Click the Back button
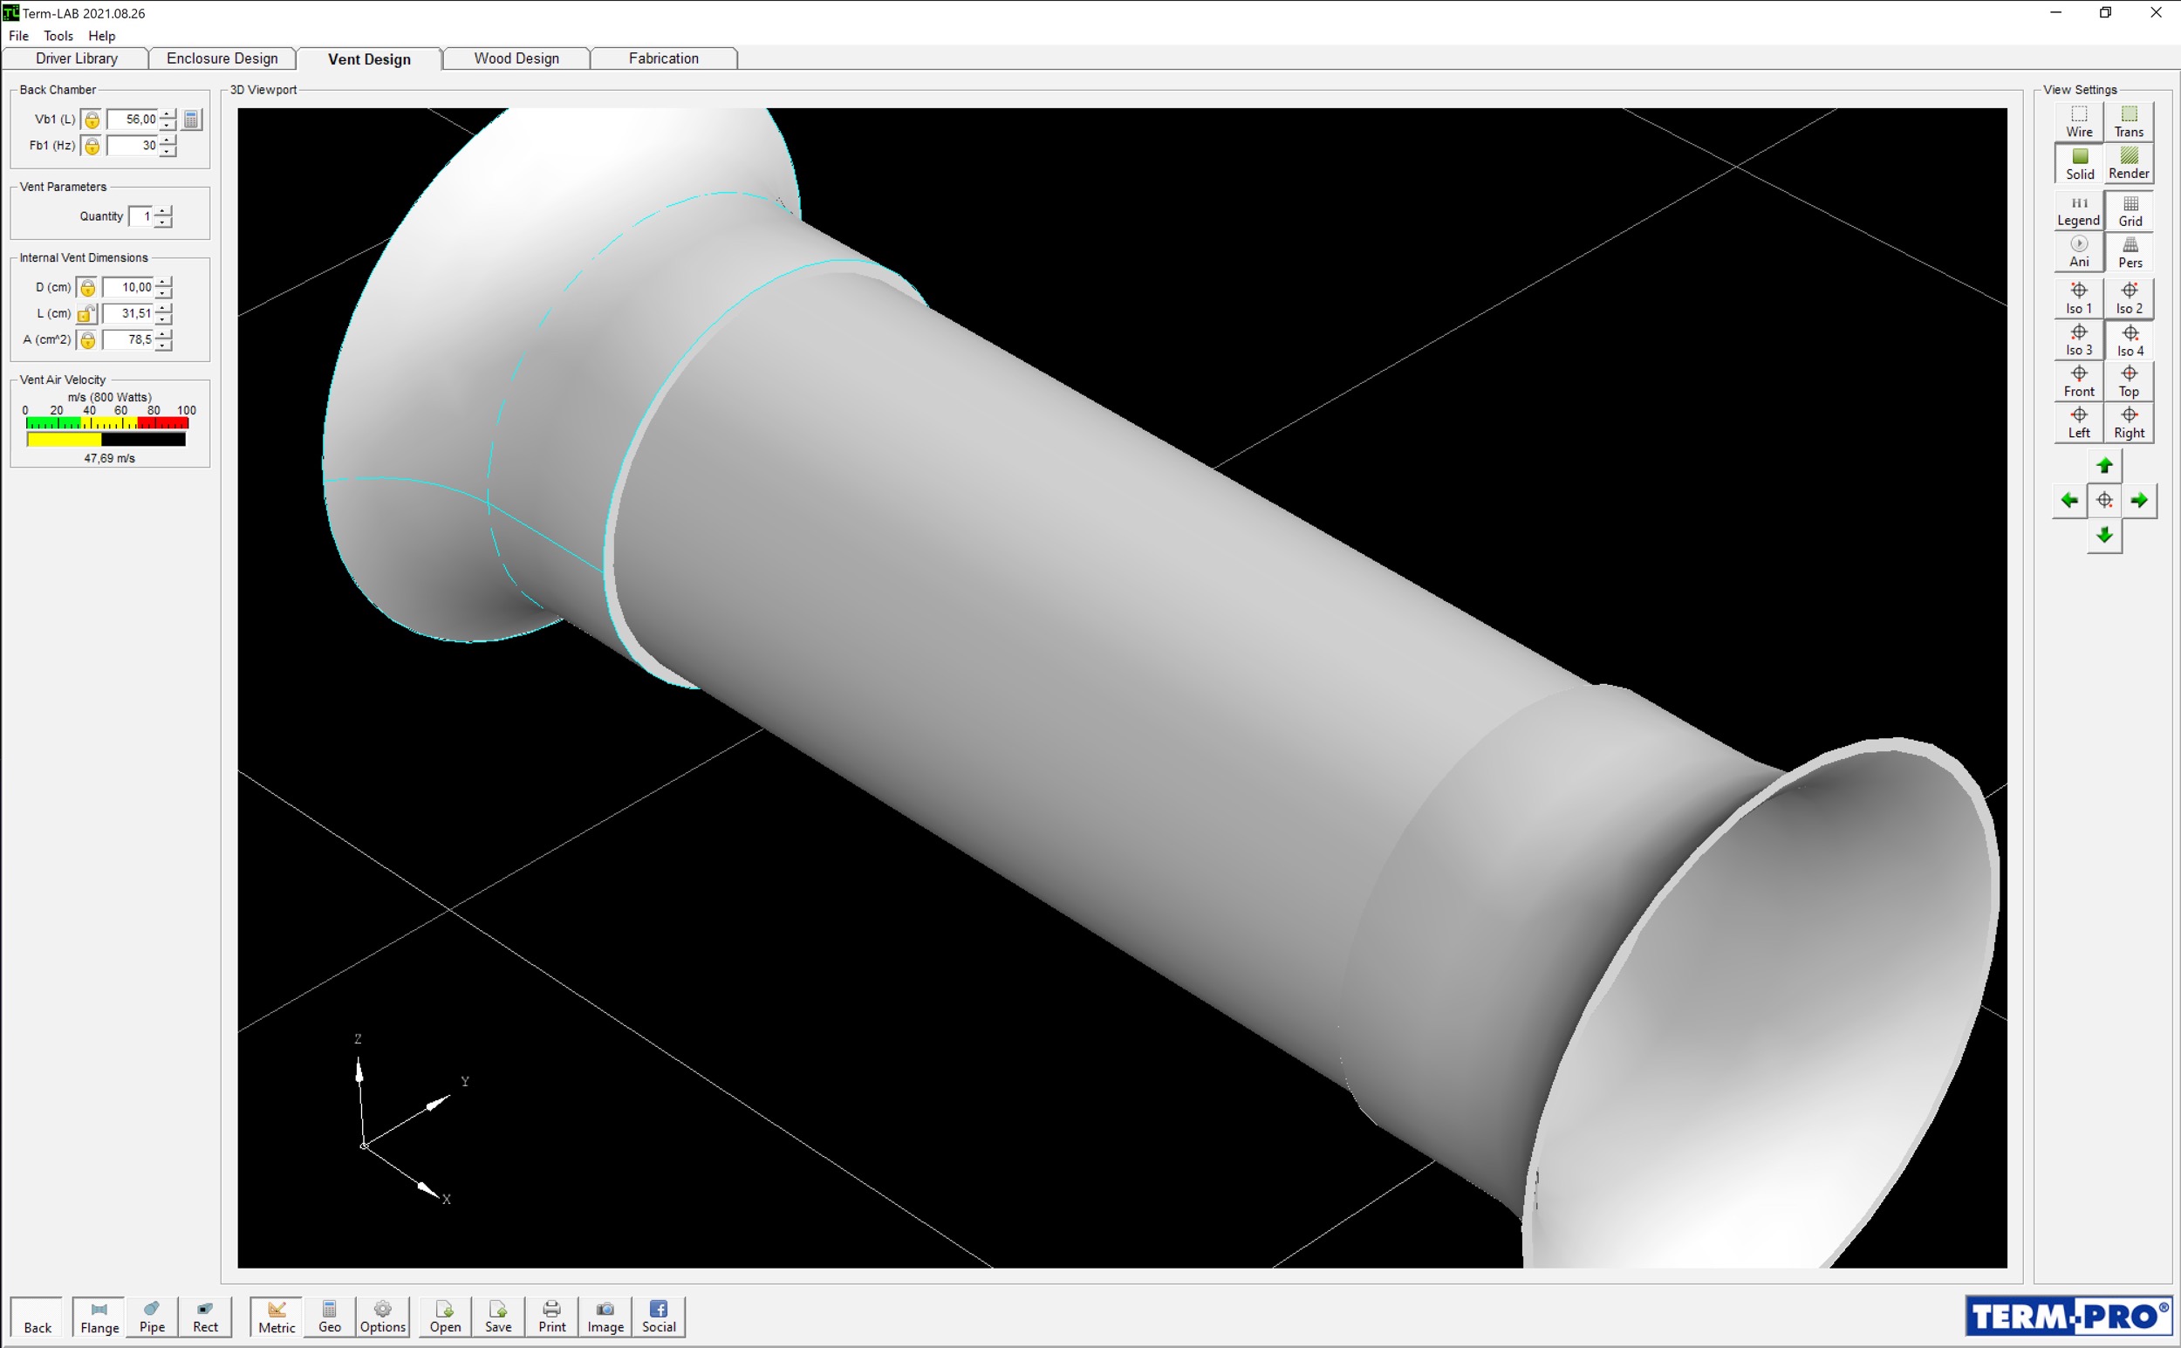 (x=37, y=1317)
